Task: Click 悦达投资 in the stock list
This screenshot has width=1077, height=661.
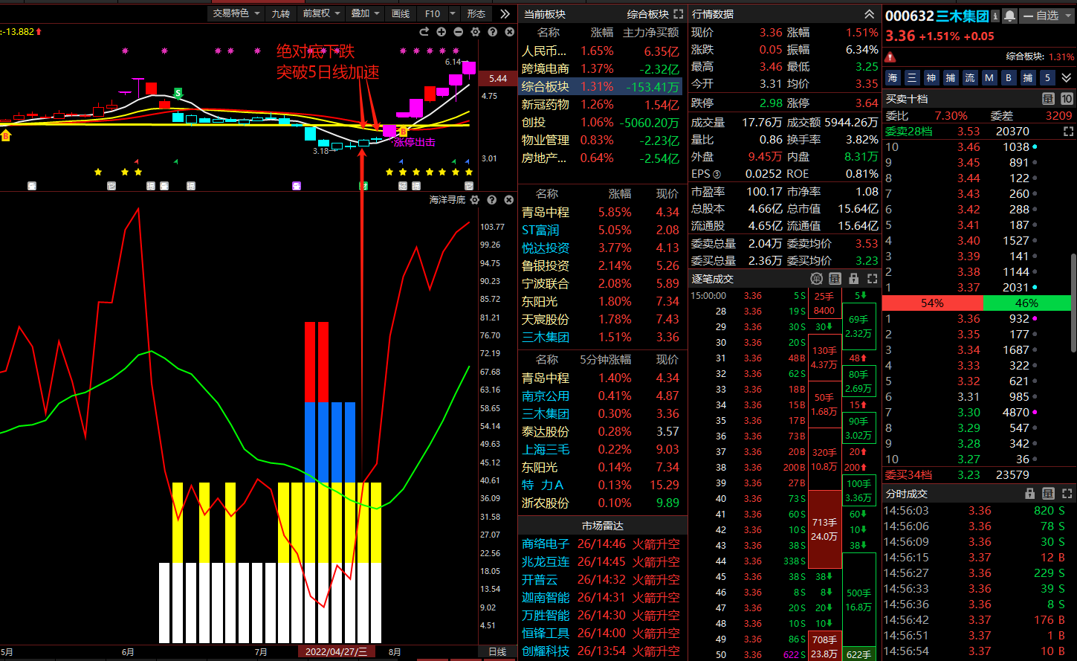Action: click(546, 248)
